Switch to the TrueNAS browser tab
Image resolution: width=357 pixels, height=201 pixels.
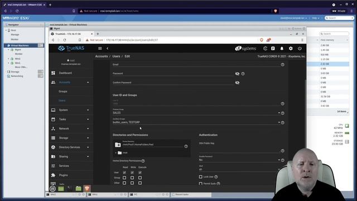(x=71, y=34)
